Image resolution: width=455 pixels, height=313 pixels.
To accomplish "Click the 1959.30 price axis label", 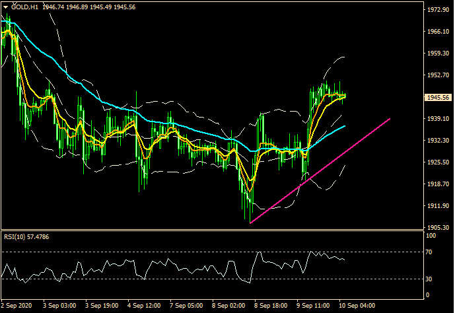I will pyautogui.click(x=438, y=53).
